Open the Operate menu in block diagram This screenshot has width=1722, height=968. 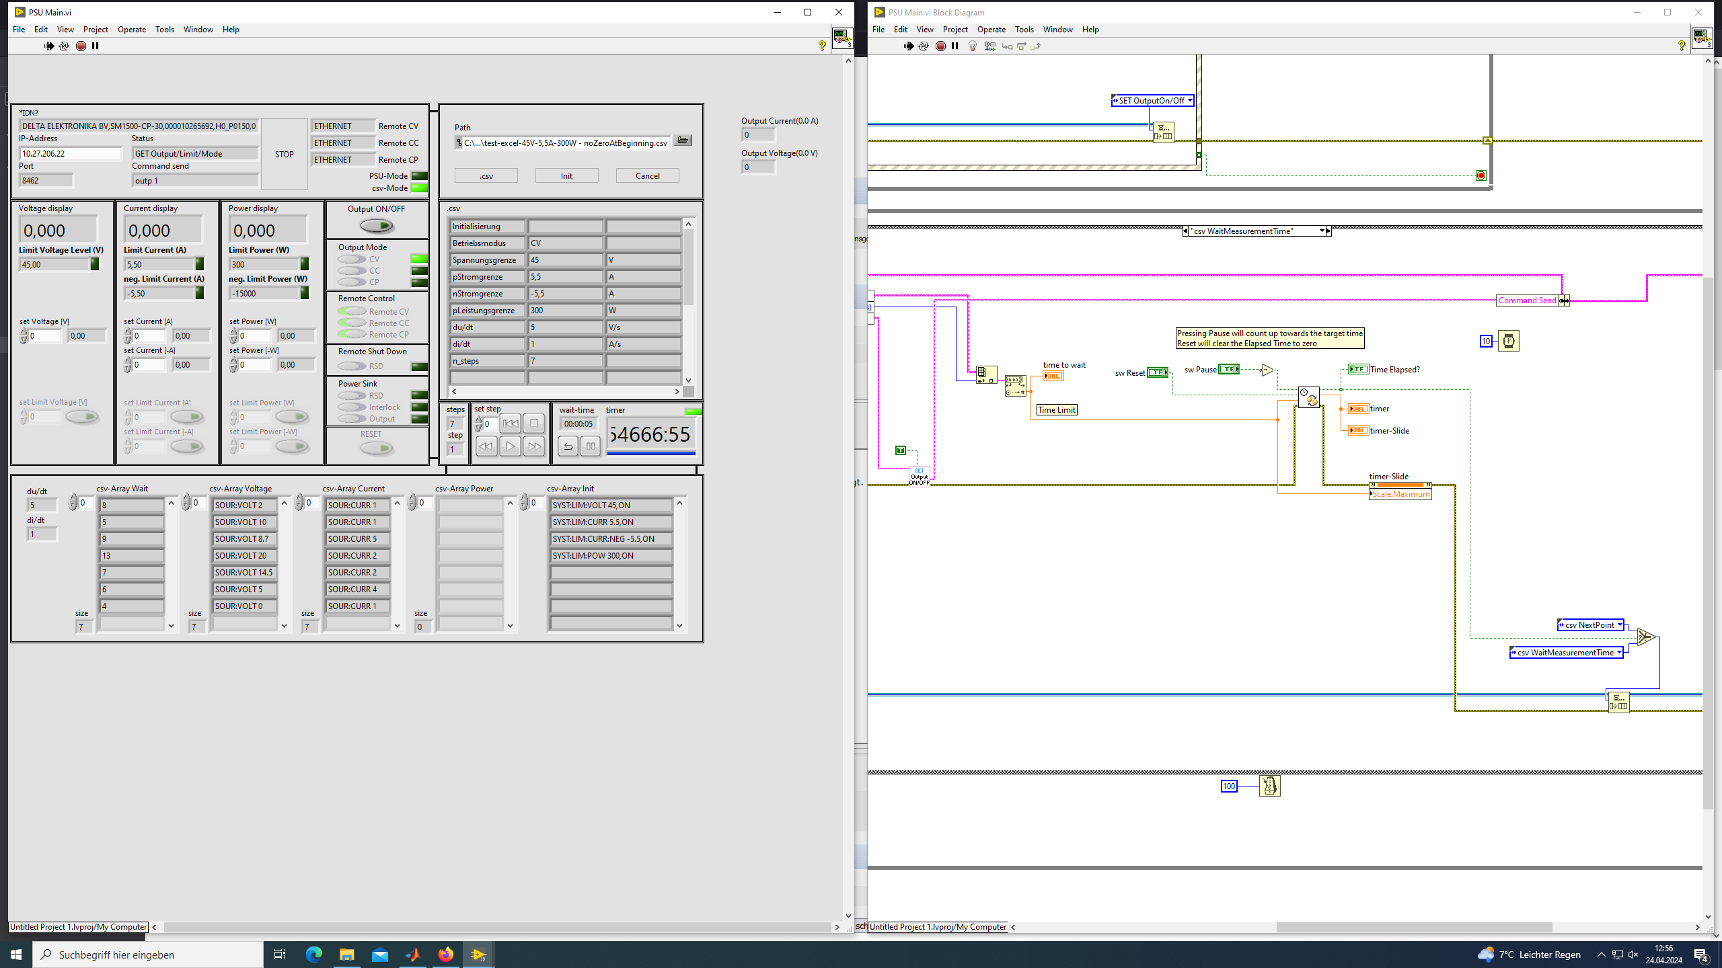coord(991,30)
